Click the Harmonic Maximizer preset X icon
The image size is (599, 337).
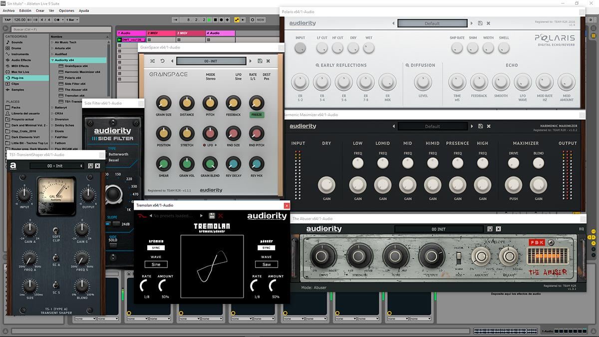pos(488,126)
